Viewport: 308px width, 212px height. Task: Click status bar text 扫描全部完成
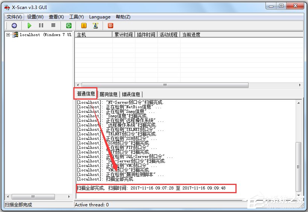tap(18, 205)
